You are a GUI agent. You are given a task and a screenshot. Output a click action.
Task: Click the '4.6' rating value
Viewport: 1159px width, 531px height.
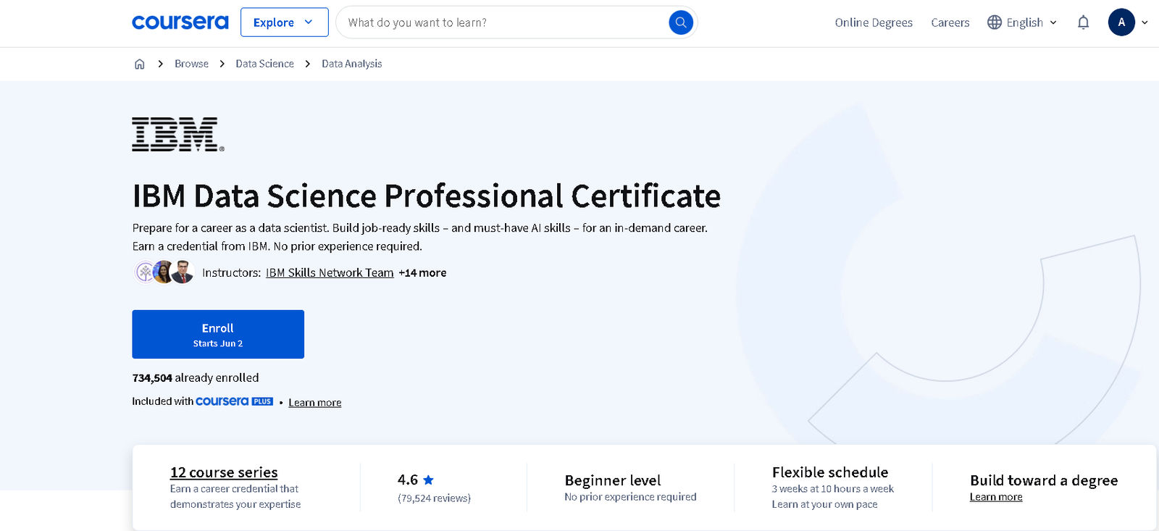tap(408, 480)
